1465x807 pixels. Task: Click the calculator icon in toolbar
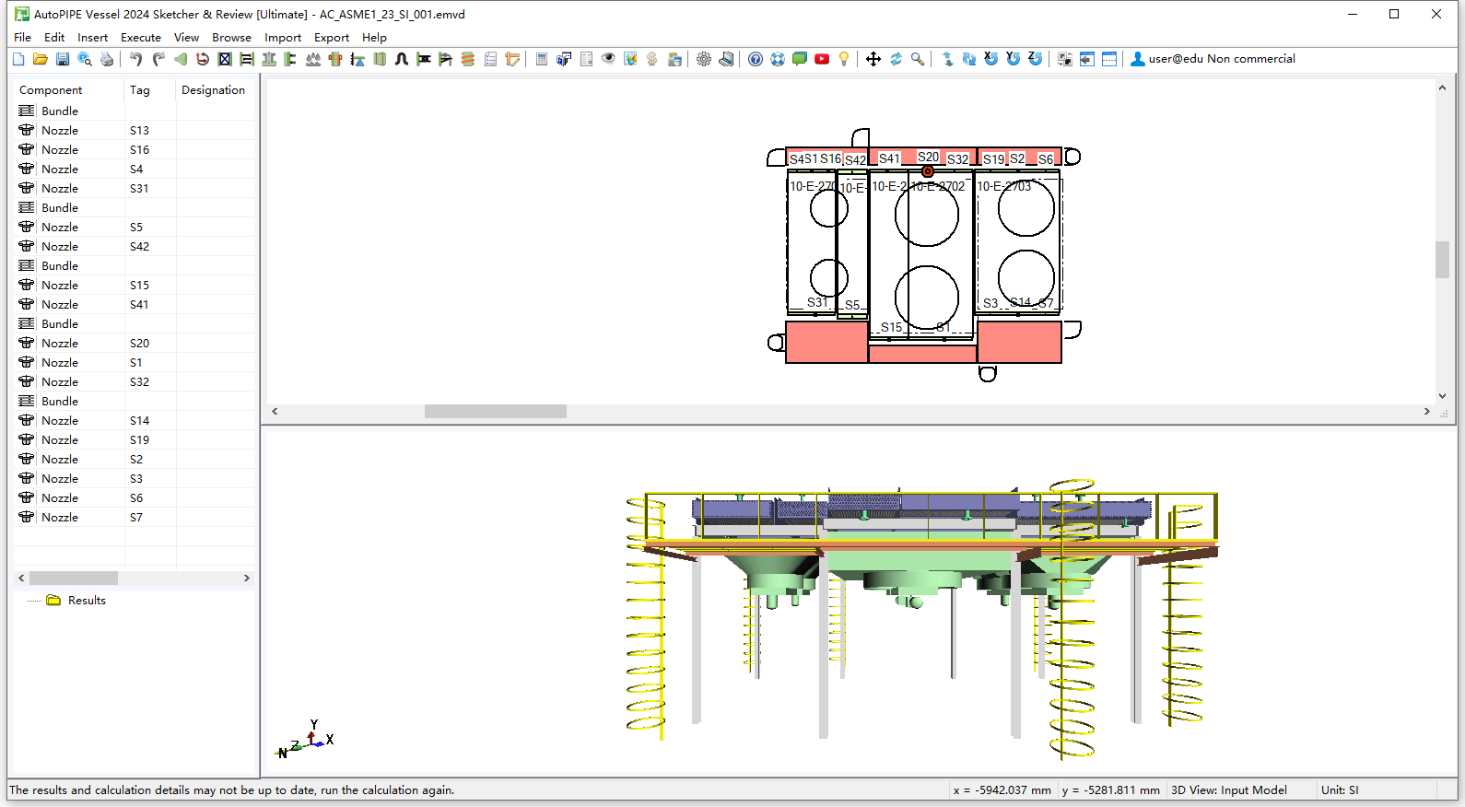[x=542, y=59]
